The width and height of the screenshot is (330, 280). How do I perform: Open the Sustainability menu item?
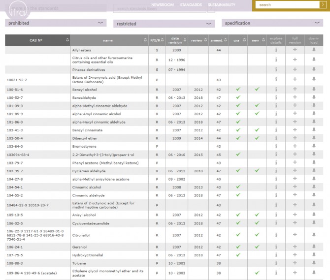point(221,5)
